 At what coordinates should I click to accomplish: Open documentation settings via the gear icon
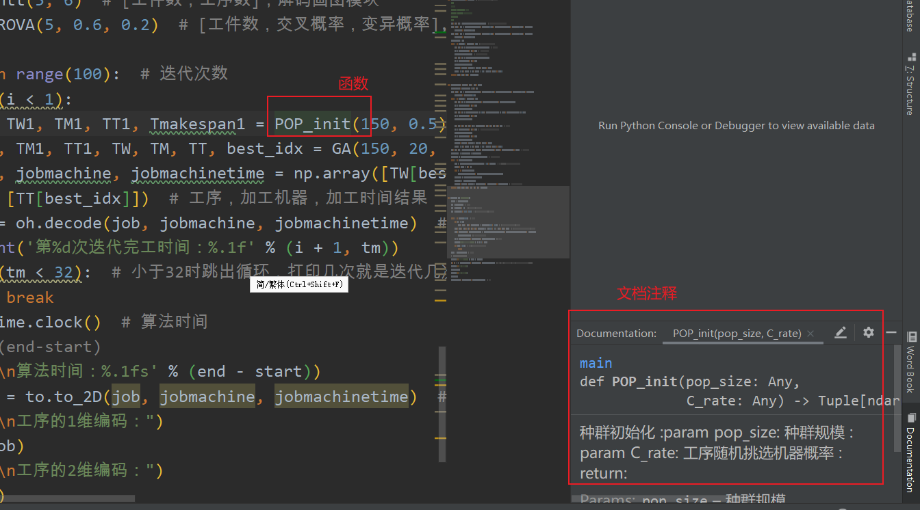(868, 333)
